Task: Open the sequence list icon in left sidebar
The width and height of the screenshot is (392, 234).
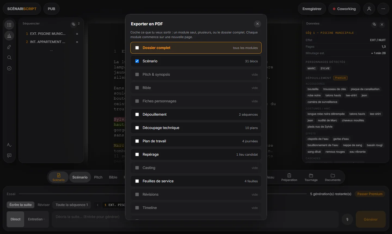Action: [x=9, y=25]
